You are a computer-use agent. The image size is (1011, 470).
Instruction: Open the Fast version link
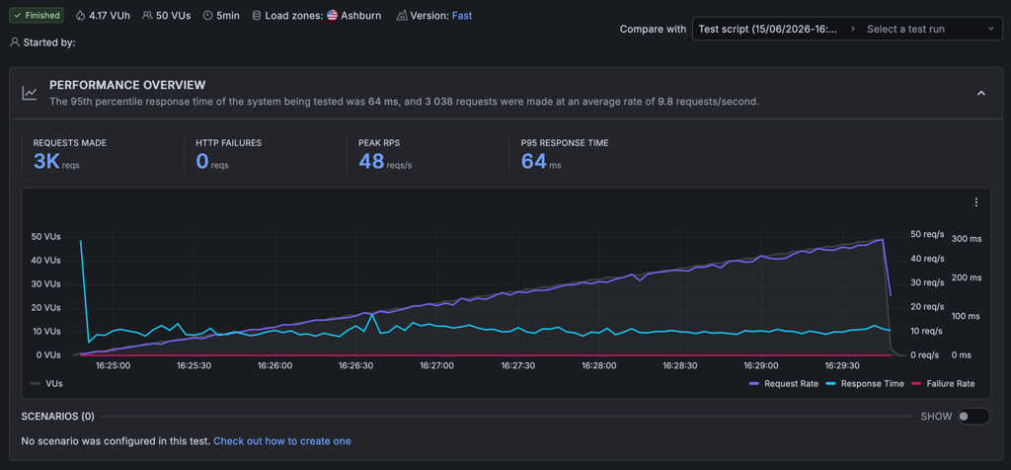(462, 15)
